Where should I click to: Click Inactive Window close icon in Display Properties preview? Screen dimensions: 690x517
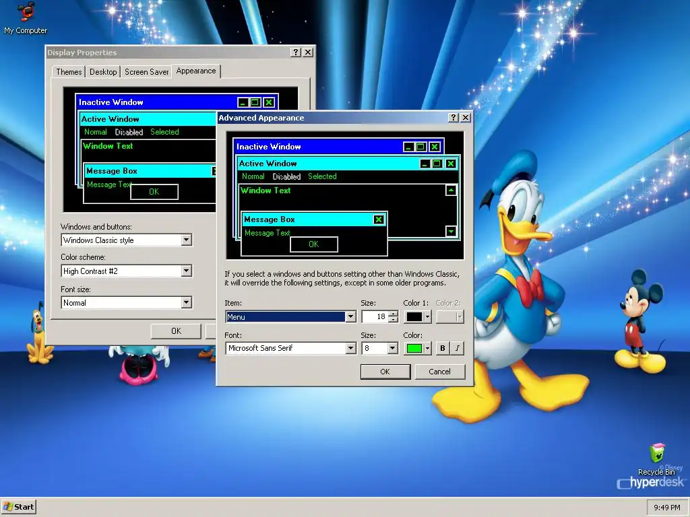coord(269,102)
